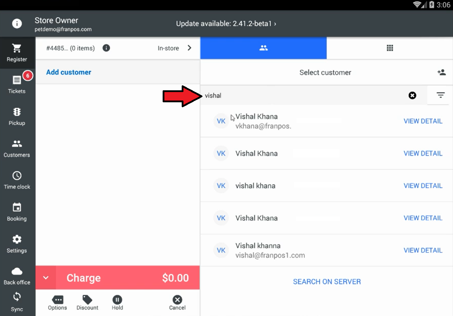Open the Tickets section in sidebar

coord(17,85)
